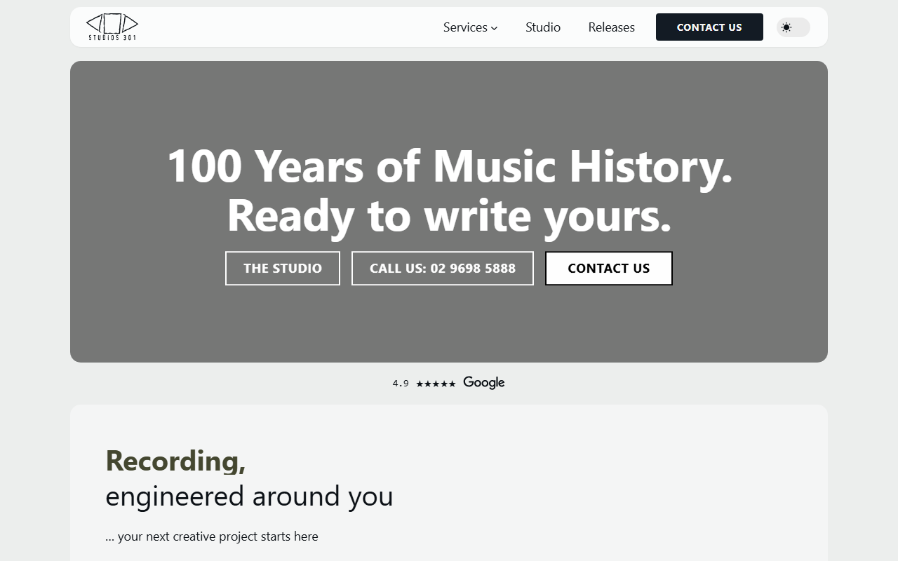Click the Recording, heading
Screen dimensions: 898x561
point(175,461)
